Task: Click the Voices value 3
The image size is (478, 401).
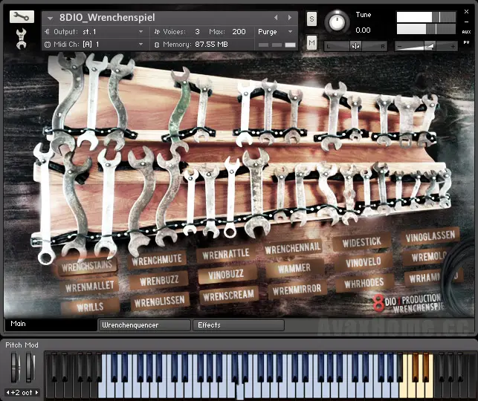Action: click(x=197, y=32)
